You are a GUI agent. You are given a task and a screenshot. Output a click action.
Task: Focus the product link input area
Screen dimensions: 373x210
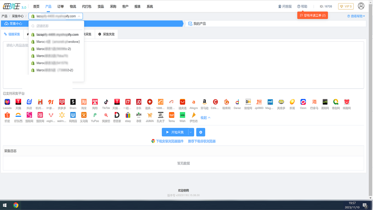point(183,65)
